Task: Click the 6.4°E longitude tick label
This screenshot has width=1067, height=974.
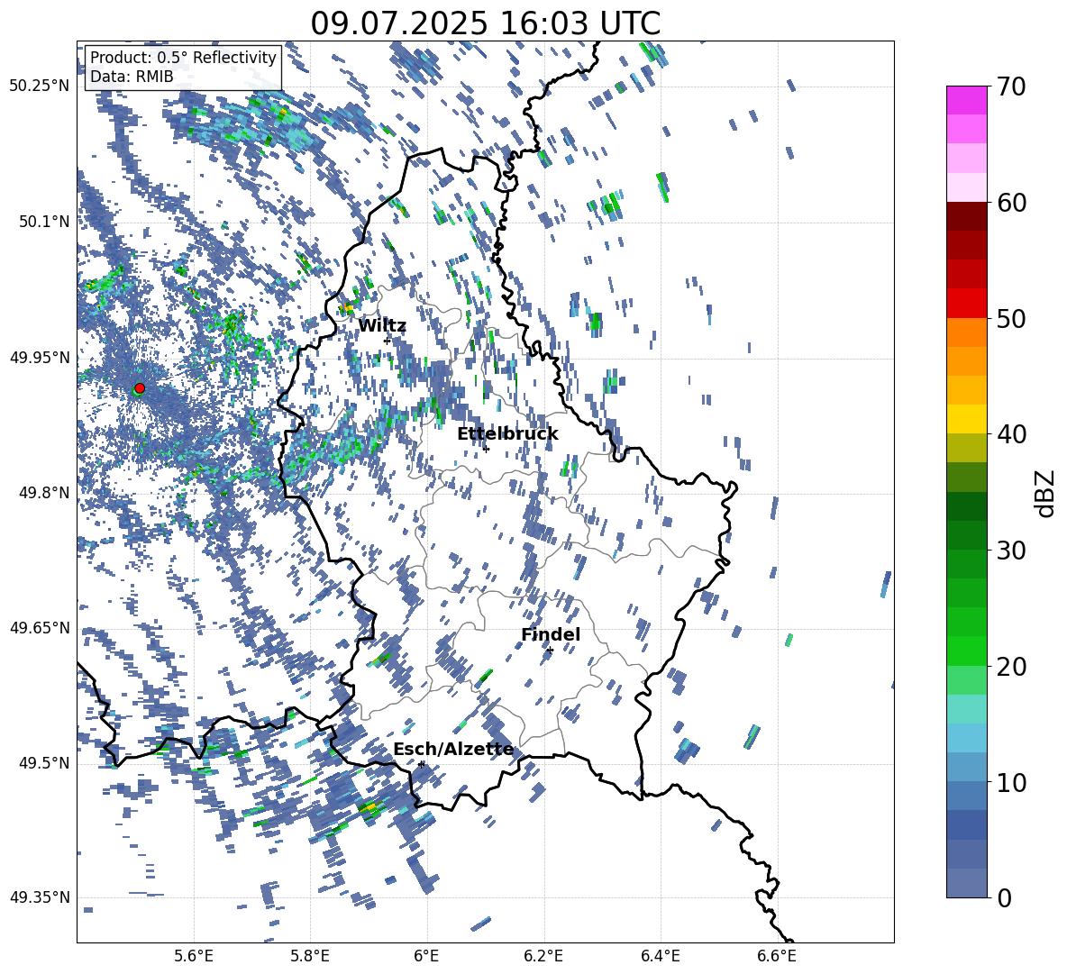Action: 660,957
